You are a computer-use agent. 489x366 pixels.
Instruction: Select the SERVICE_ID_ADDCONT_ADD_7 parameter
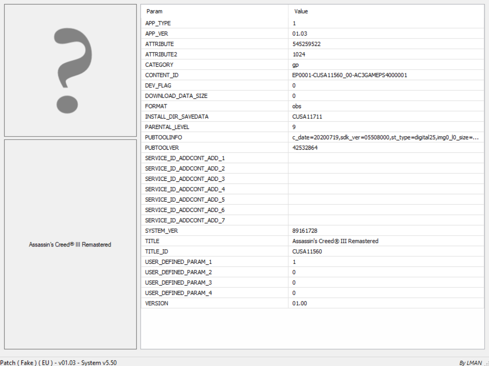185,220
